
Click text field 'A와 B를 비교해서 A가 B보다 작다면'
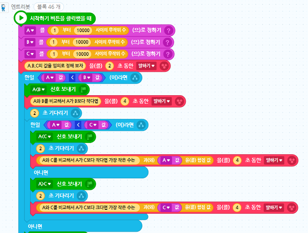[x=66, y=101]
